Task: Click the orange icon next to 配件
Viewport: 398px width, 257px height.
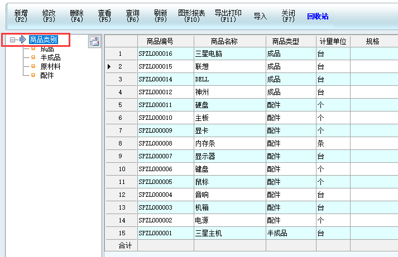Action: [x=33, y=75]
